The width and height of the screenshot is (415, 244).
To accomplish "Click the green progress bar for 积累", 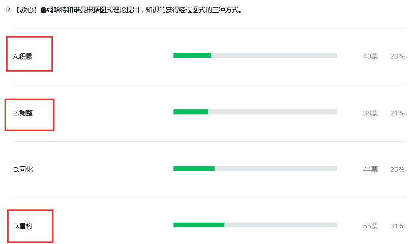I will [x=192, y=55].
